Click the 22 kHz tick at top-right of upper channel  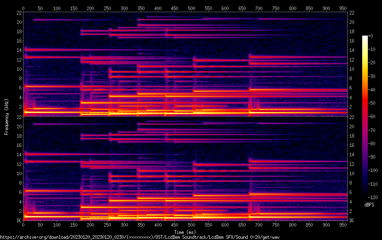[x=352, y=13]
